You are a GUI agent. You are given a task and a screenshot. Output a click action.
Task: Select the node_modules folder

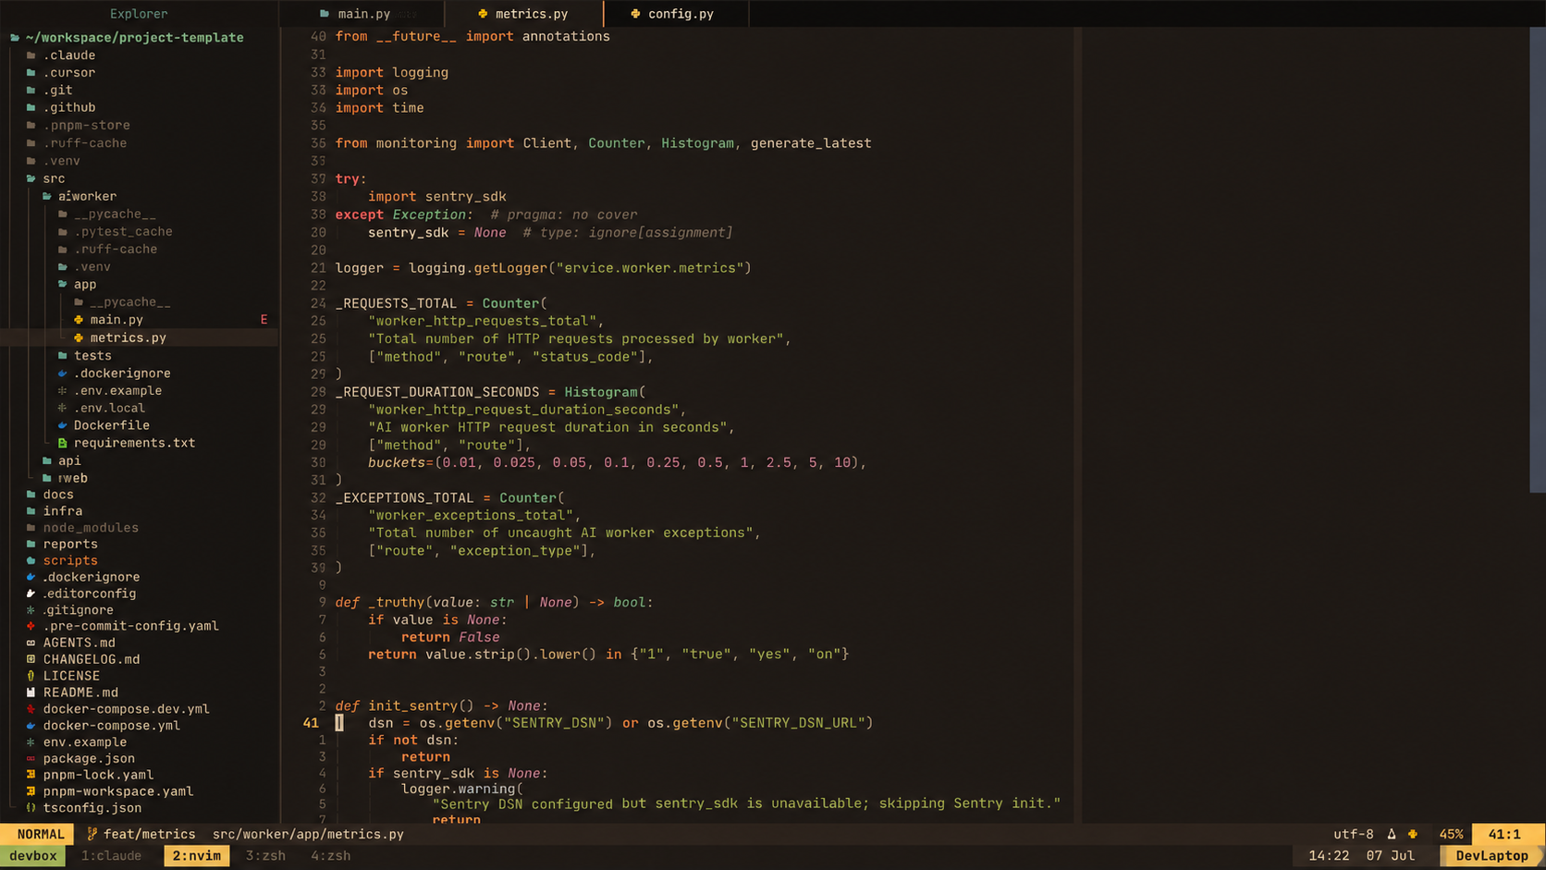click(x=91, y=528)
